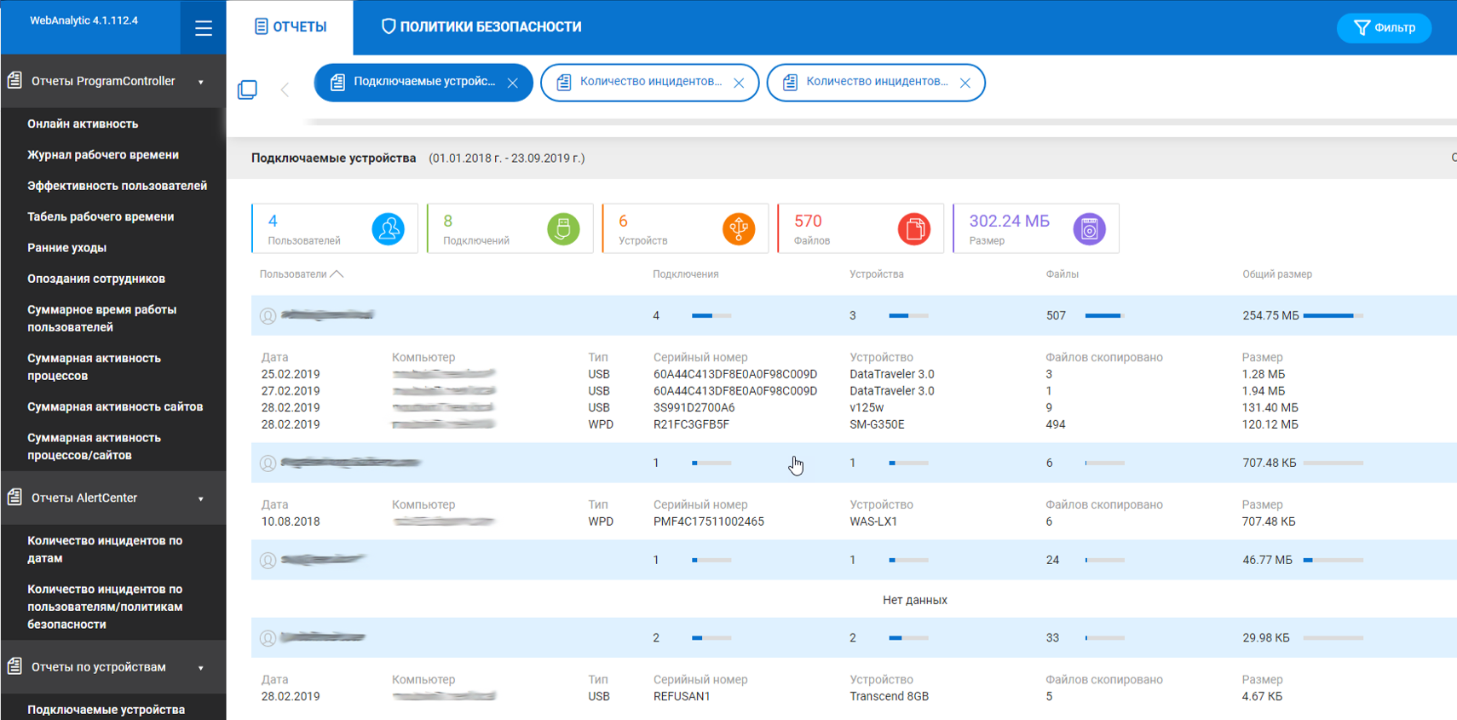Screen dimensions: 1457x720
Task: Click the copy windows icon left of tabs
Action: [x=247, y=89]
